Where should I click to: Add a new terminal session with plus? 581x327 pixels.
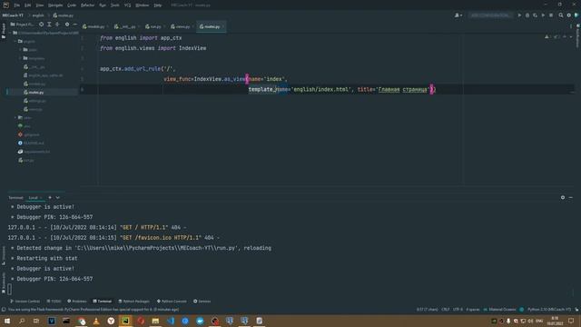[x=50, y=198]
